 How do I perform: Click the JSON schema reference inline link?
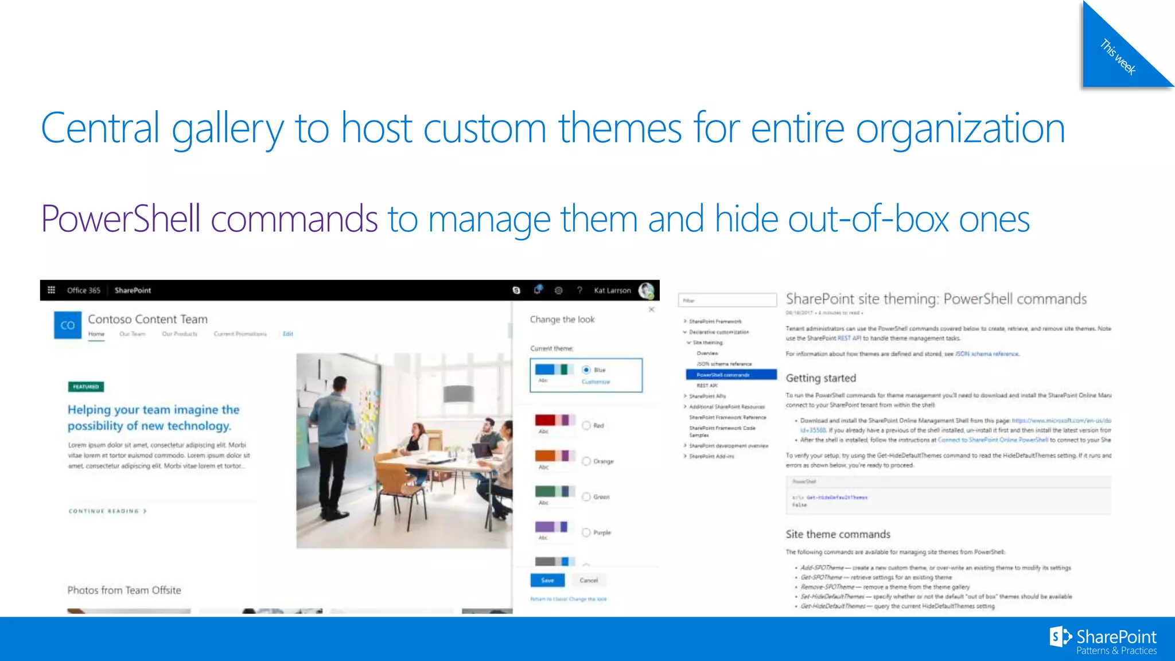click(x=987, y=354)
